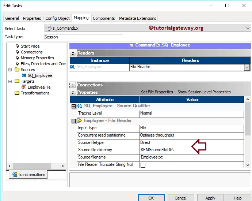Collapse the Readers section

tap(73, 53)
